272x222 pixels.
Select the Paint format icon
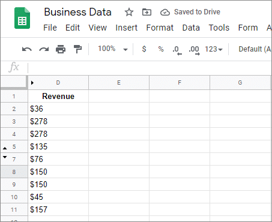tap(77, 49)
